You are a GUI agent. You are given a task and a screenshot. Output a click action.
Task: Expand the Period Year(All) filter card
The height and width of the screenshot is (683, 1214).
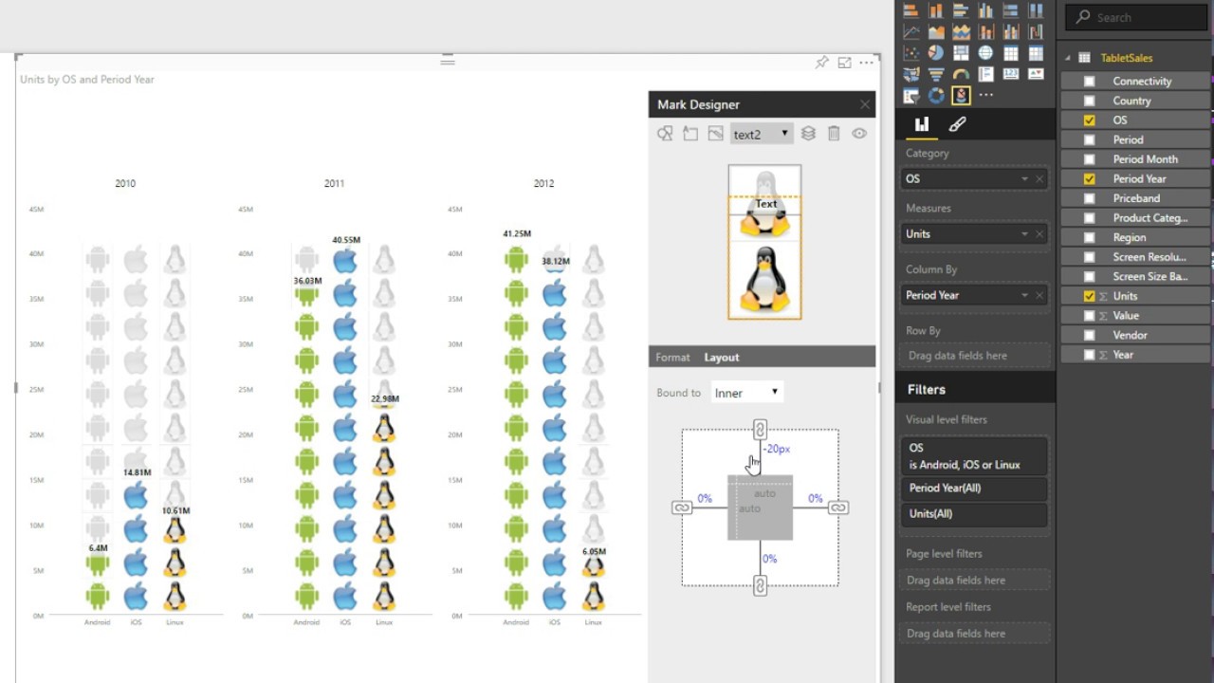974,488
